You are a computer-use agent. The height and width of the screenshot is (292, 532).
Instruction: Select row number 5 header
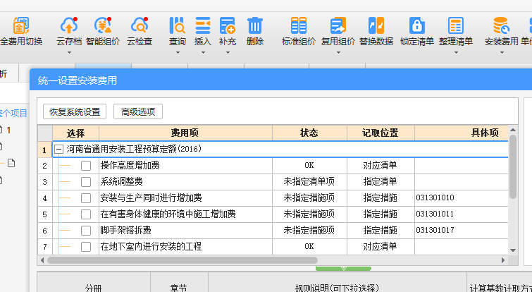[45, 214]
